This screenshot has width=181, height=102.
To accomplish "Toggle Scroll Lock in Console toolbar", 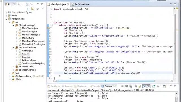I will (x=140, y=86).
